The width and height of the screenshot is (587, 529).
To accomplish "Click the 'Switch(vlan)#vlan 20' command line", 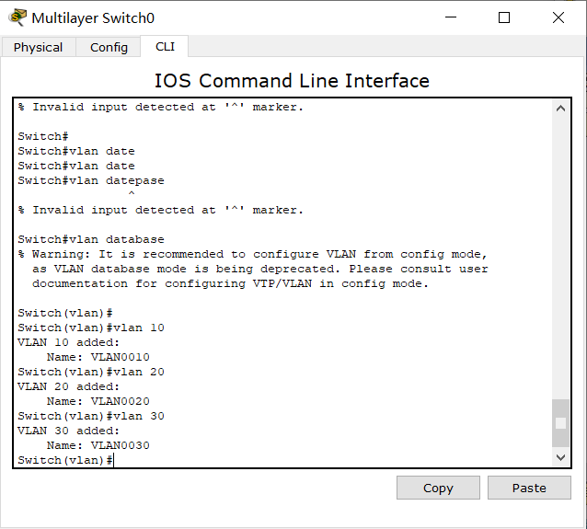I will [x=91, y=372].
